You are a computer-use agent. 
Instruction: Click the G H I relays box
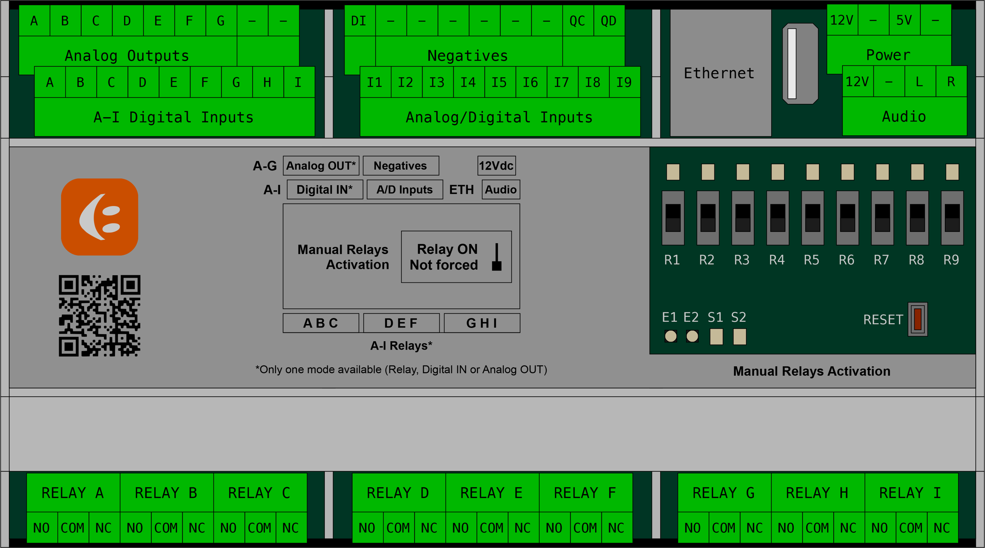pyautogui.click(x=482, y=323)
